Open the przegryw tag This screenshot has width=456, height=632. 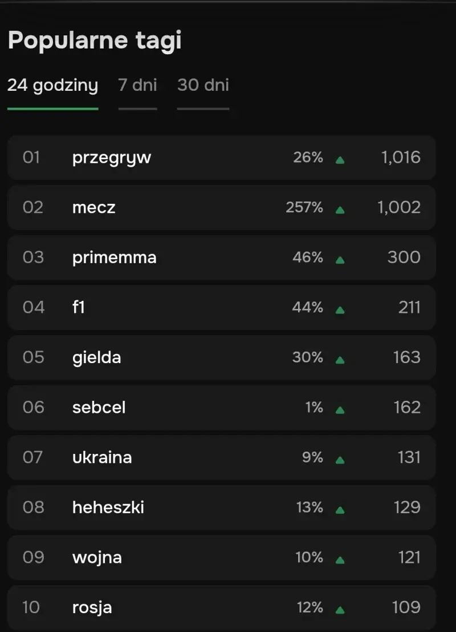point(112,159)
